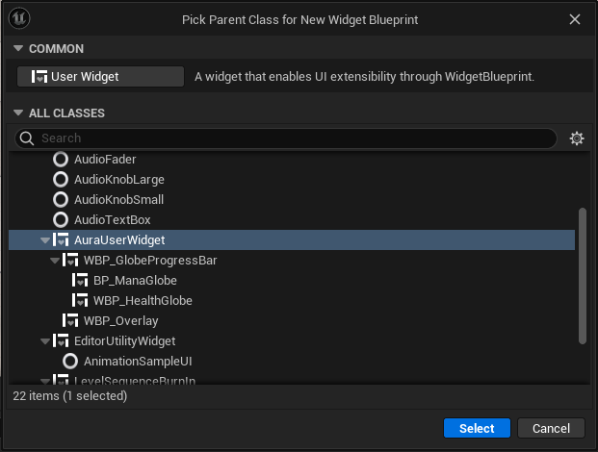This screenshot has width=598, height=452.
Task: Collapse the EditorUtilityWidget tree node
Action: [45, 341]
